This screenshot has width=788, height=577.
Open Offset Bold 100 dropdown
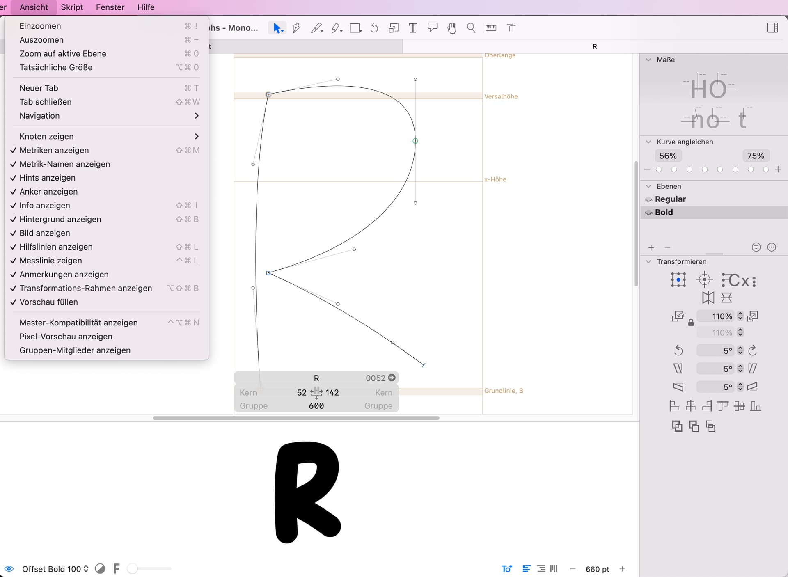coord(55,569)
